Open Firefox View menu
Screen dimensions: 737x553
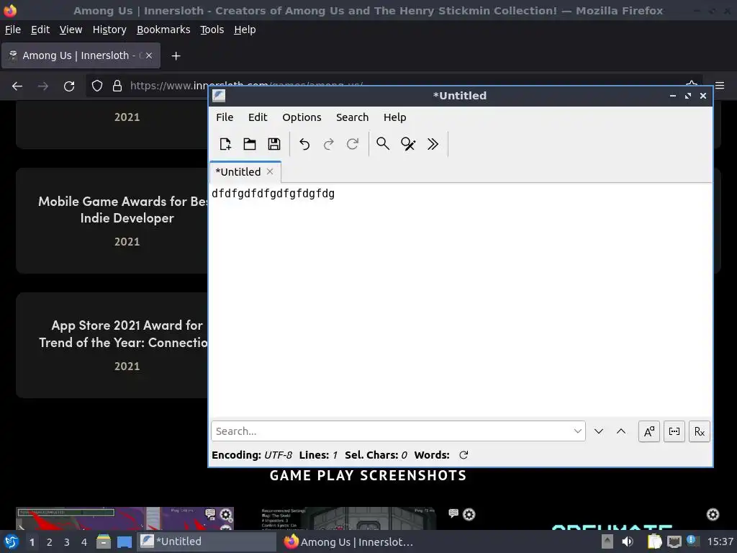[71, 30]
